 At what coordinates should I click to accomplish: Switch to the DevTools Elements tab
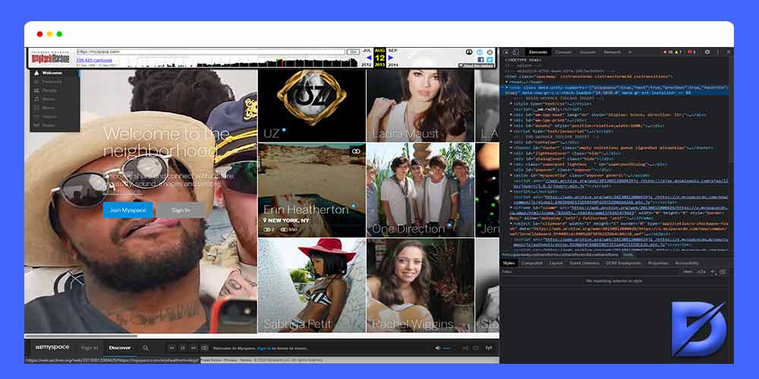click(538, 52)
